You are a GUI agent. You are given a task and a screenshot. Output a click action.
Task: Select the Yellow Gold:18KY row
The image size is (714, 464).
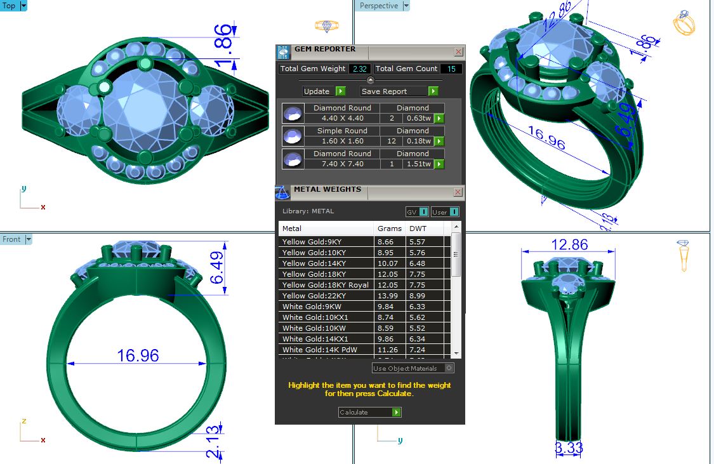pos(327,274)
